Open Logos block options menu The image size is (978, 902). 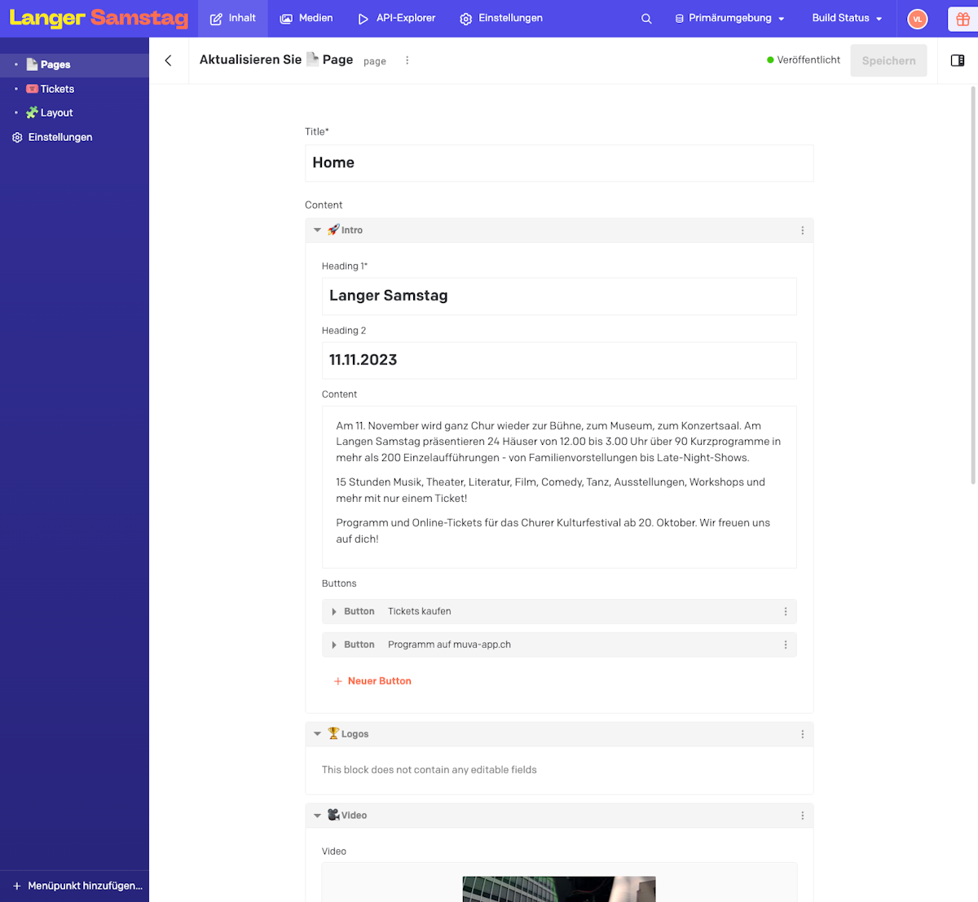(x=803, y=734)
